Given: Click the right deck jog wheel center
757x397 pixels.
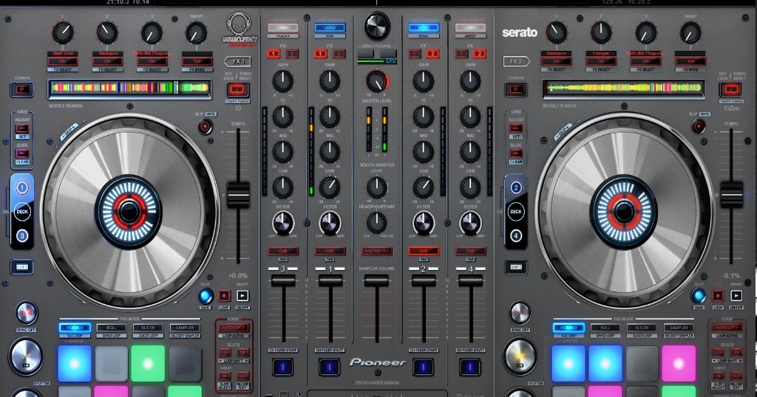Looking at the screenshot, I should click(x=622, y=211).
